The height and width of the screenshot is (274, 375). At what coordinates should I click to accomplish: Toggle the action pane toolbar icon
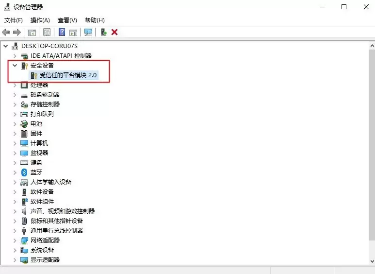[x=73, y=33]
